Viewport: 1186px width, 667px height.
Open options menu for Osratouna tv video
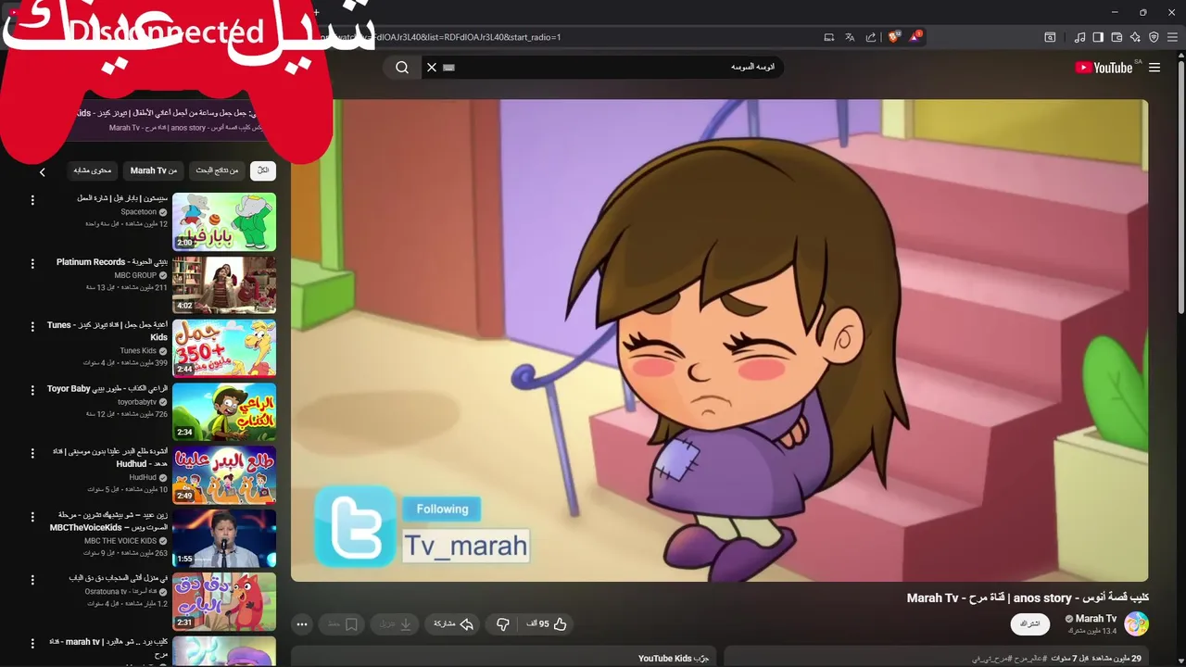click(32, 579)
